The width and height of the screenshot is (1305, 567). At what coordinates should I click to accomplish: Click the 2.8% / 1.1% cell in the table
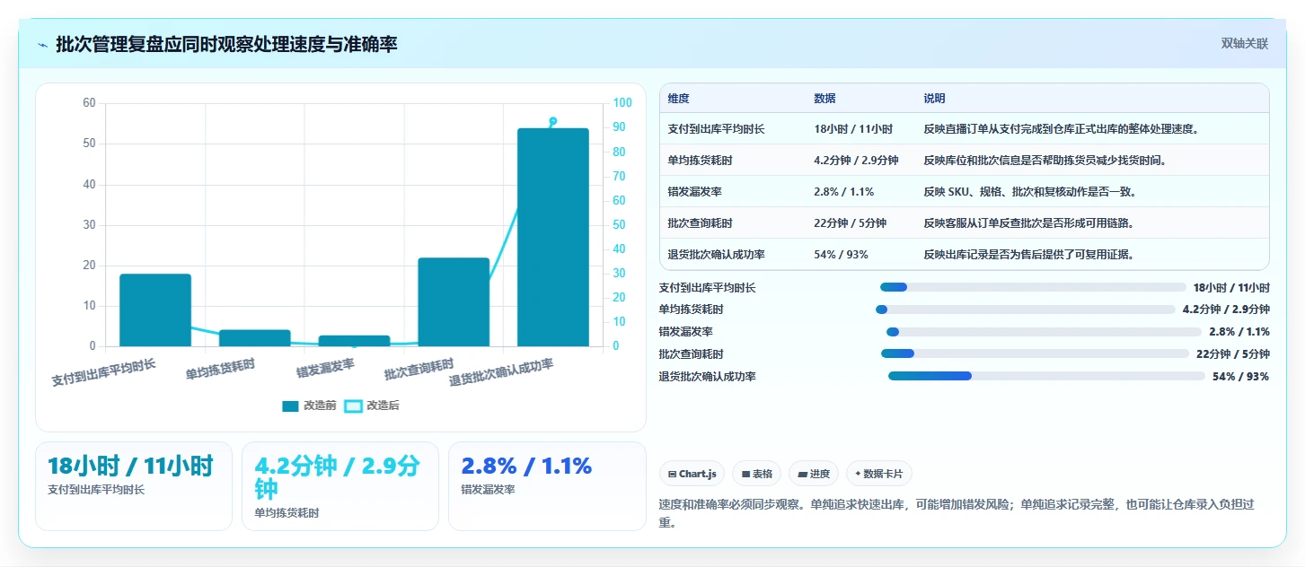pyautogui.click(x=843, y=192)
